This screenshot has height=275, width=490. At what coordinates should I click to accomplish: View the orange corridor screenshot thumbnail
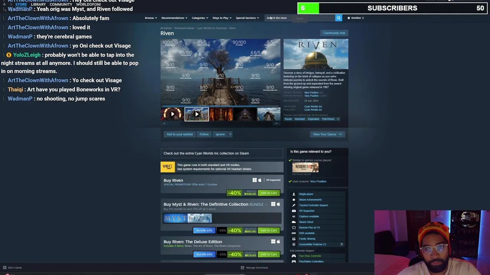click(x=221, y=114)
